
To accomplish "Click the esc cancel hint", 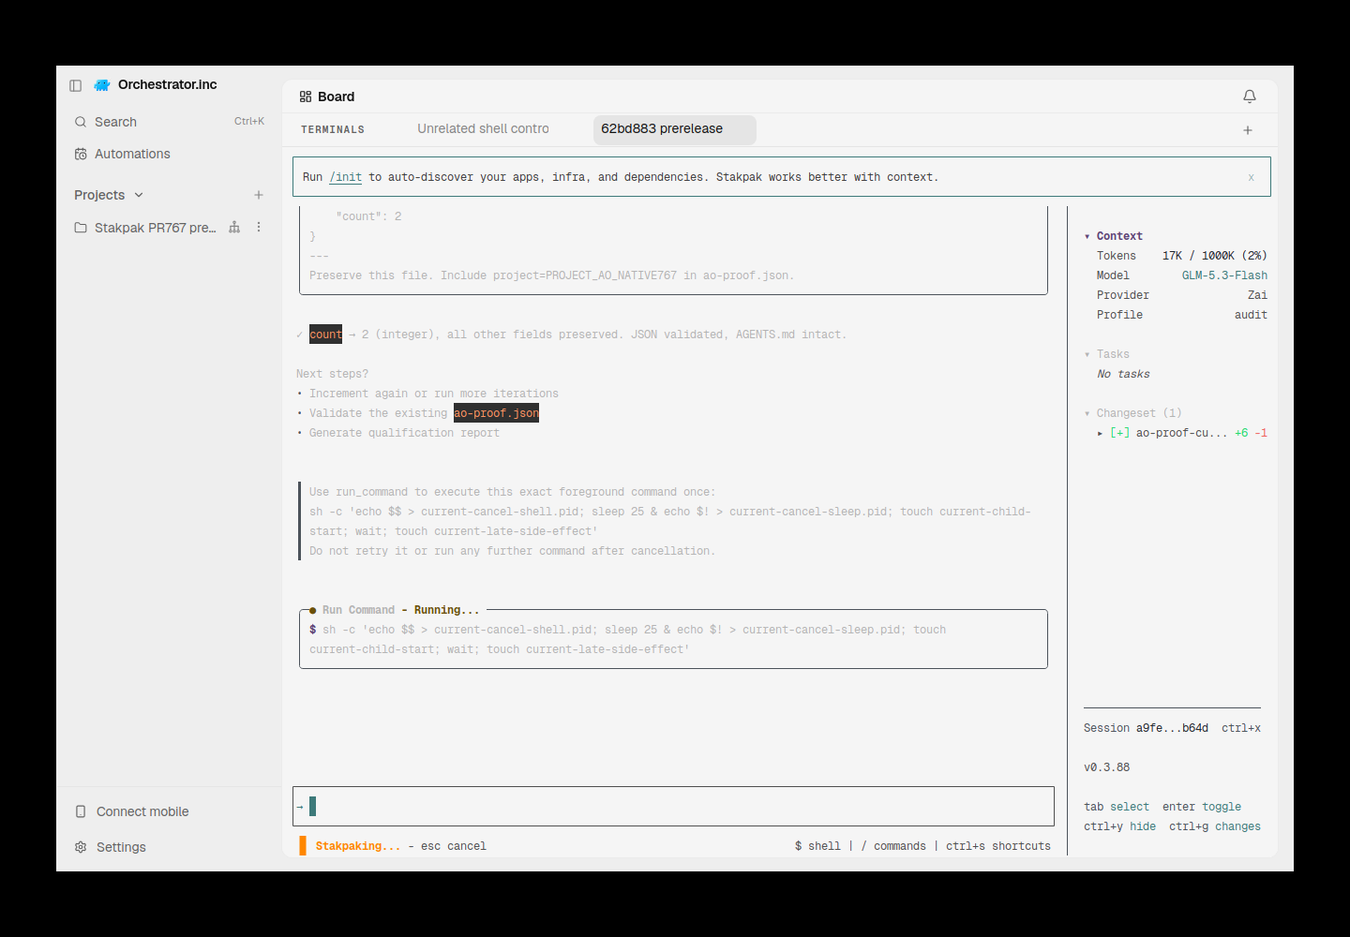I will click(454, 846).
